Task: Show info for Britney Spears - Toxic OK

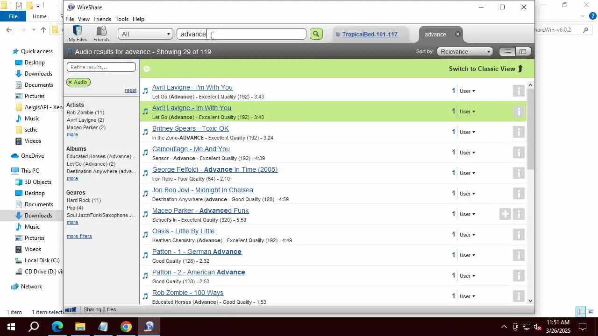Action: click(x=518, y=132)
